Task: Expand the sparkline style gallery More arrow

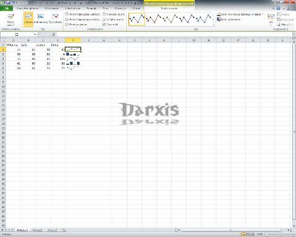Action: (x=213, y=25)
